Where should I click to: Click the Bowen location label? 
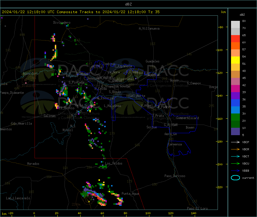[x=190, y=127]
